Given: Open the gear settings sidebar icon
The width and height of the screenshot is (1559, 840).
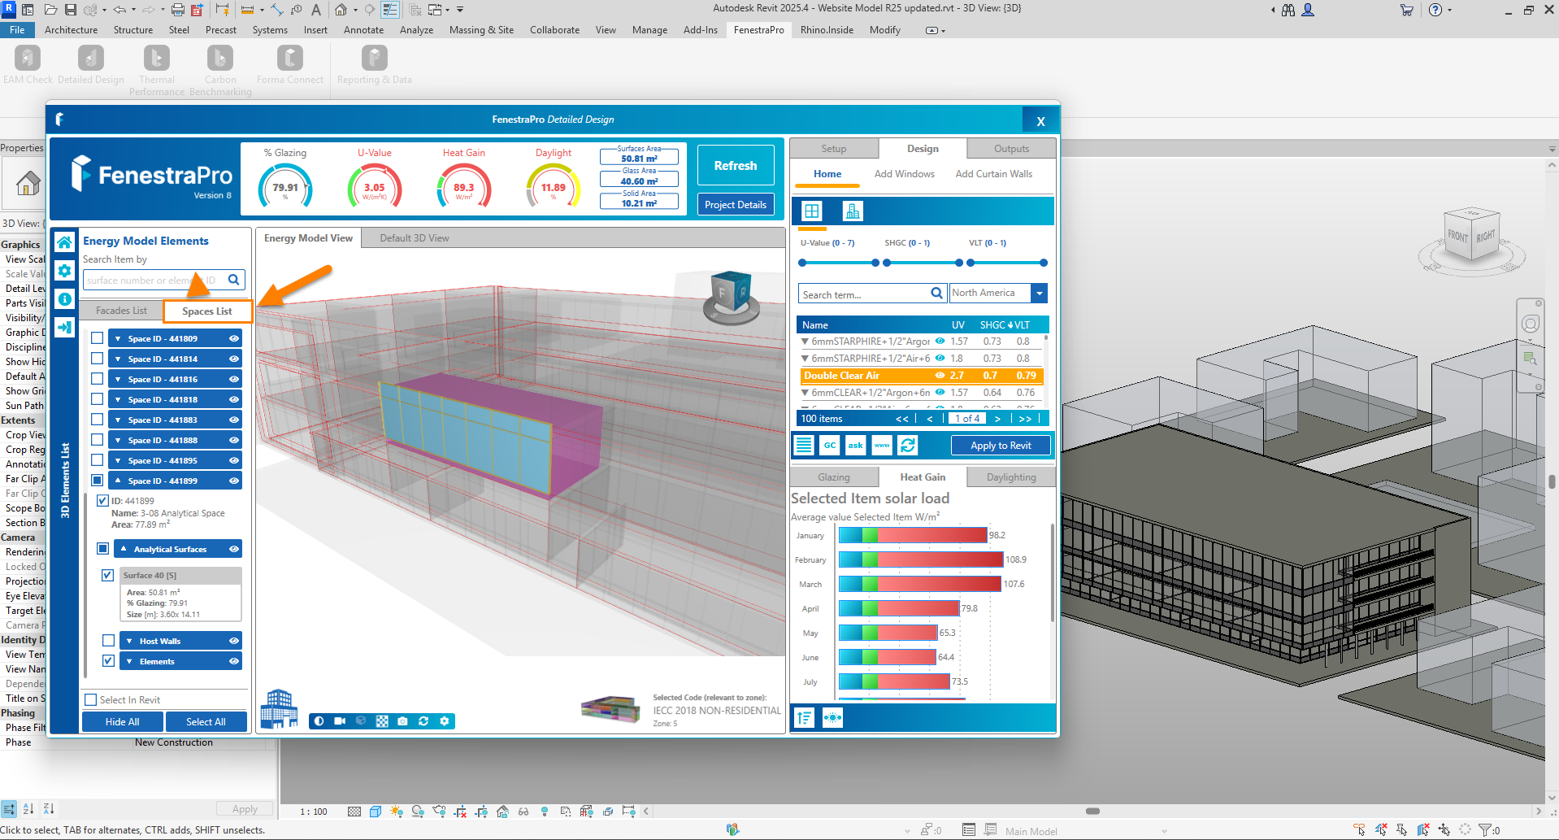Looking at the screenshot, I should (65, 271).
